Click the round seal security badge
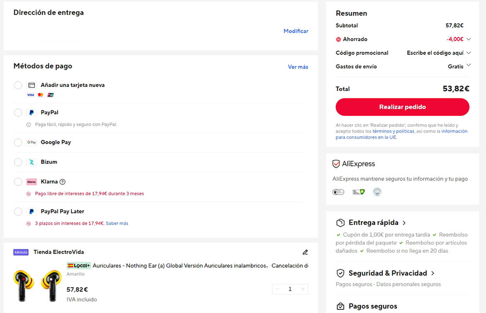This screenshot has height=313, width=486. pos(377,192)
